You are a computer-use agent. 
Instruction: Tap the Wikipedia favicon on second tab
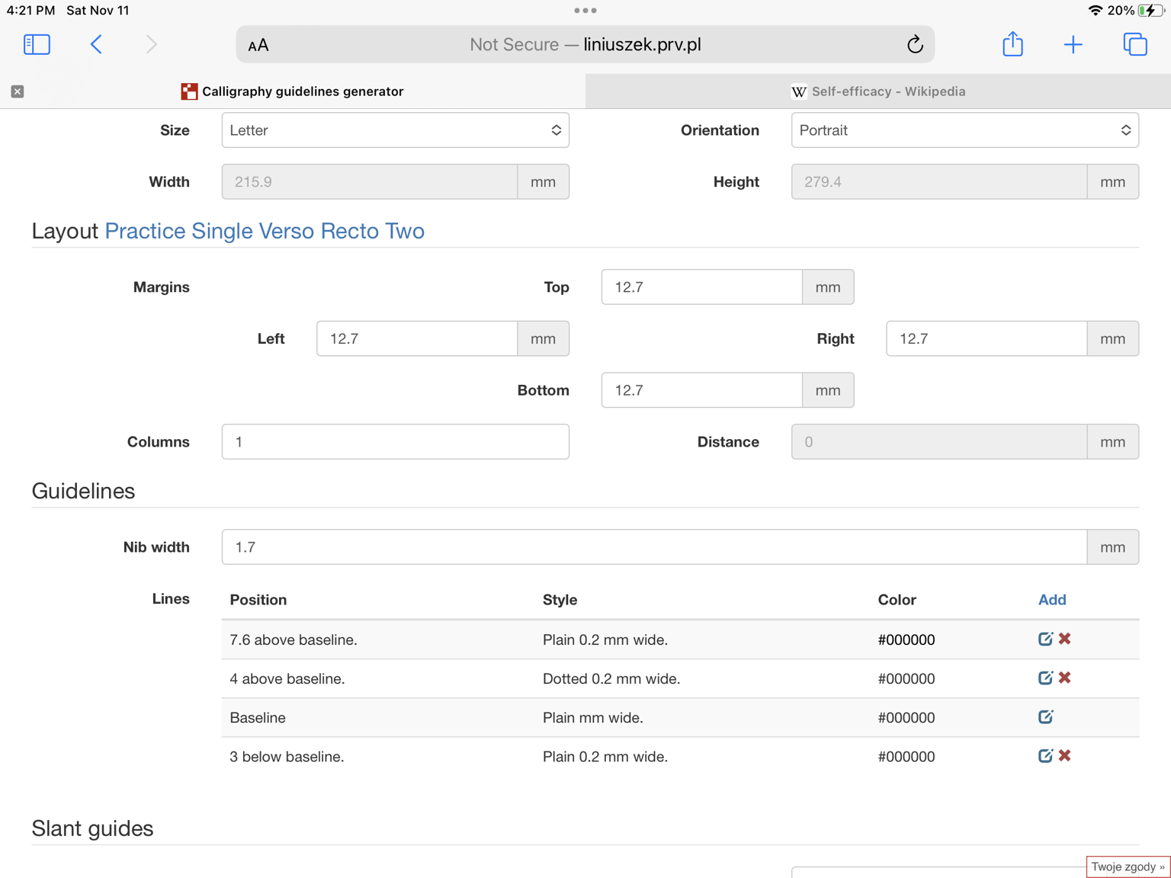pyautogui.click(x=799, y=91)
